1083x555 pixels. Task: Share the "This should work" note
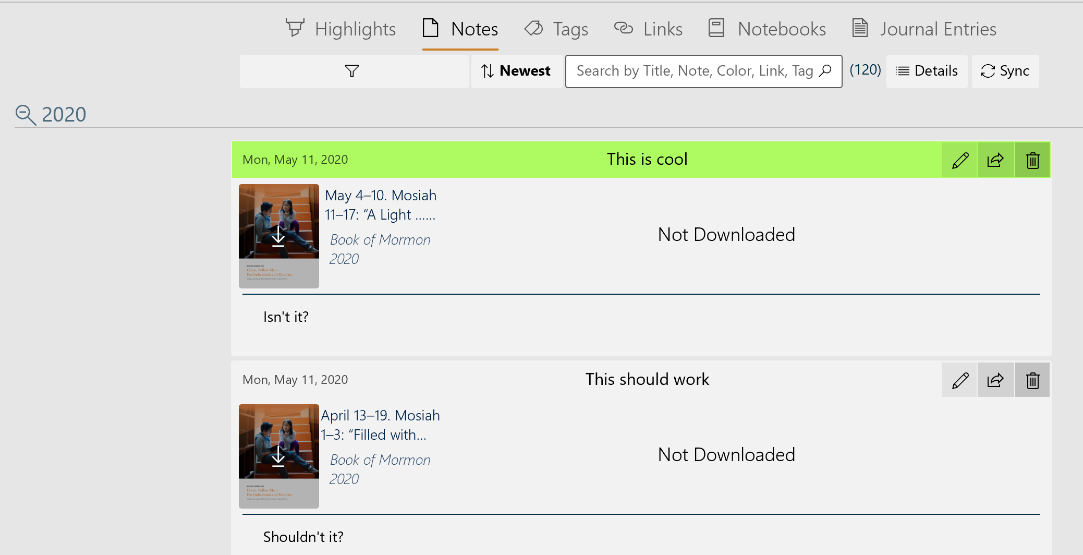tap(995, 380)
